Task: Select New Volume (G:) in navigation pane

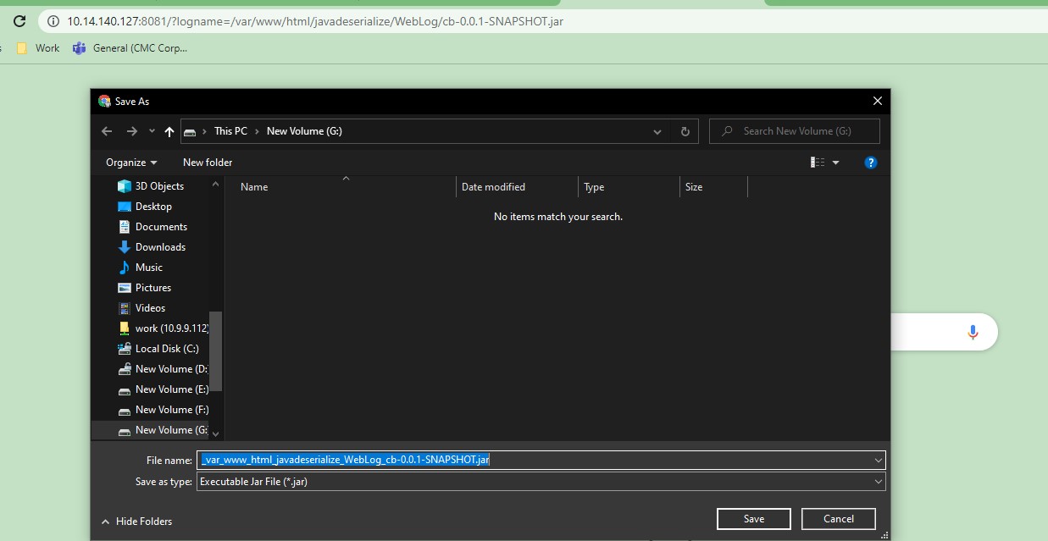Action: [163, 430]
